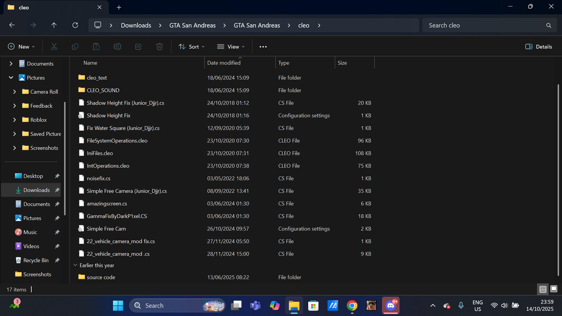Click the search magnifier icon
The height and width of the screenshot is (316, 562).
coord(548,25)
